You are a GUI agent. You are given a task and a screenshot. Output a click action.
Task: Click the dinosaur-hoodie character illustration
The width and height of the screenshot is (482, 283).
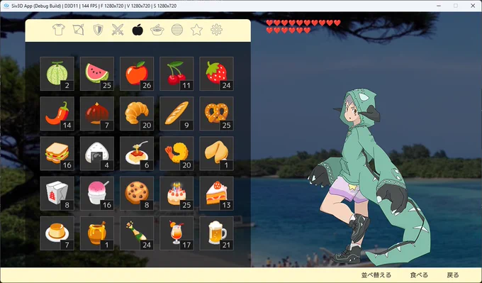pyautogui.click(x=369, y=178)
